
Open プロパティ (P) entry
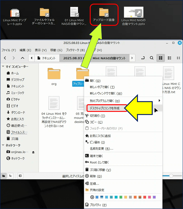pyautogui.click(x=123, y=205)
